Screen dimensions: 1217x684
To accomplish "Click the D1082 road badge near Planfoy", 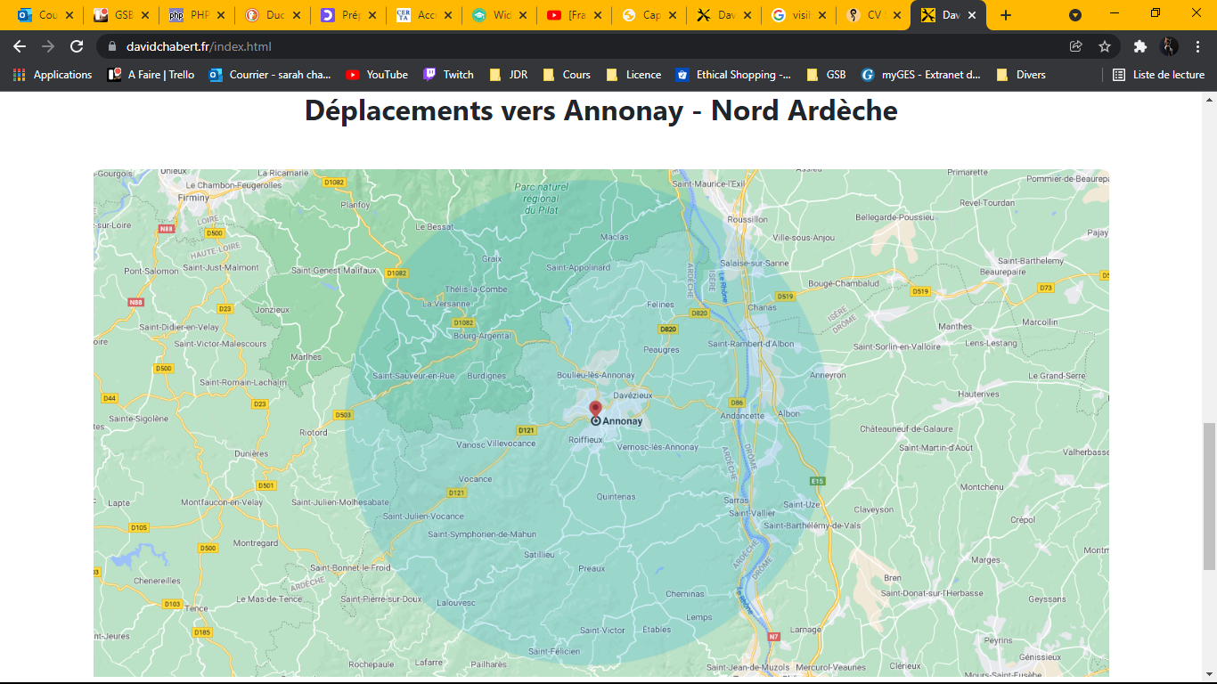I will (334, 182).
